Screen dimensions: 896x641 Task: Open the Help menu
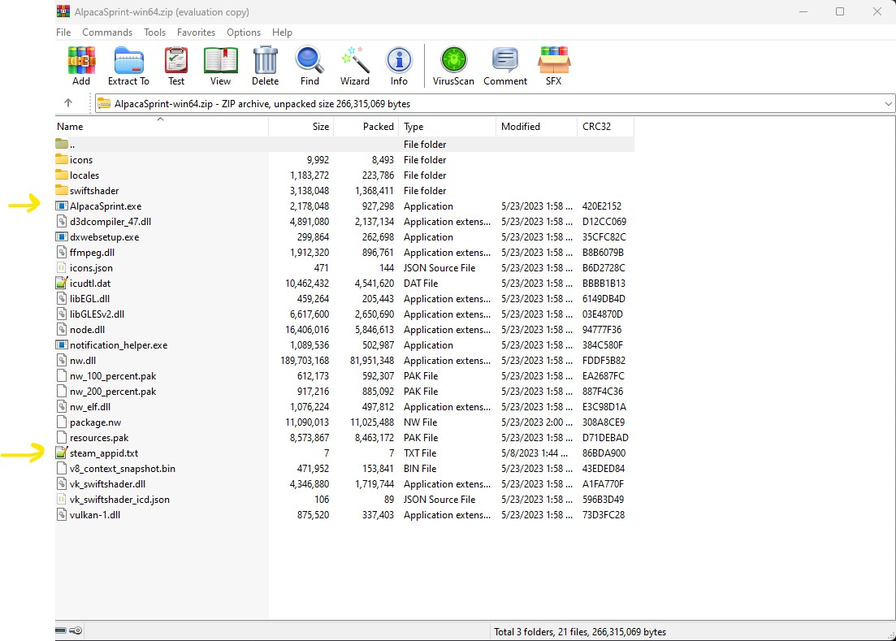click(282, 32)
